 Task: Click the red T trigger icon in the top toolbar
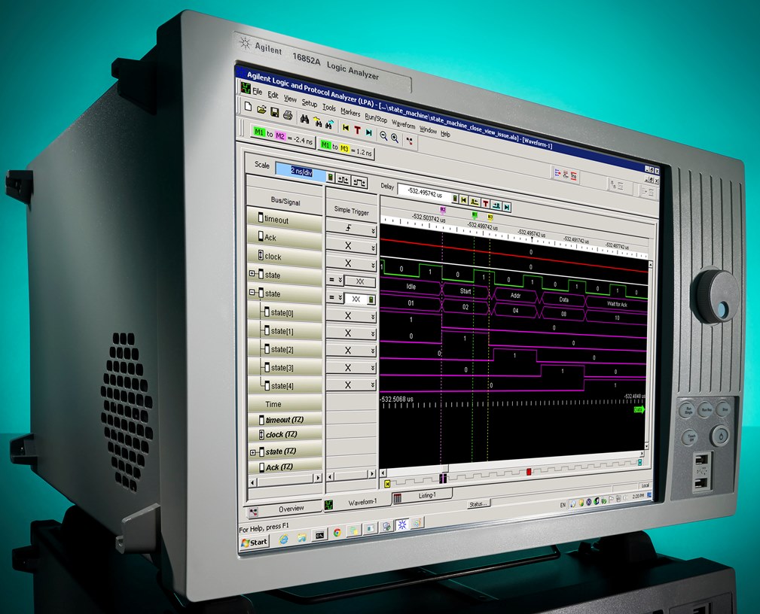pyautogui.click(x=357, y=129)
